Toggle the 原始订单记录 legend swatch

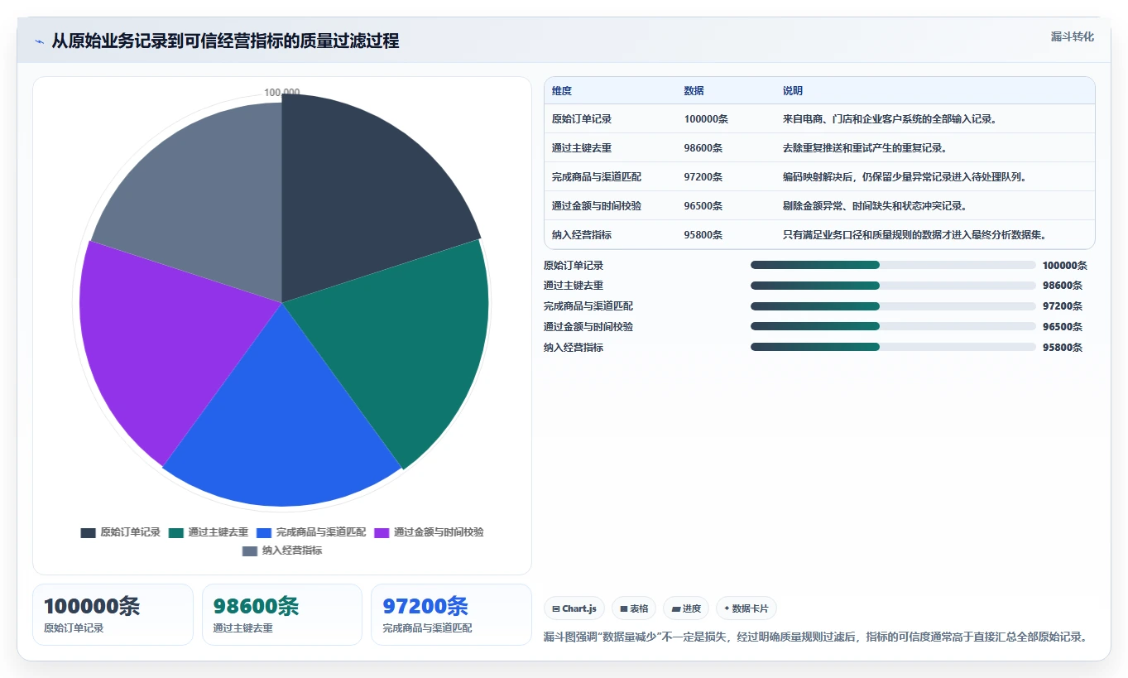(89, 532)
